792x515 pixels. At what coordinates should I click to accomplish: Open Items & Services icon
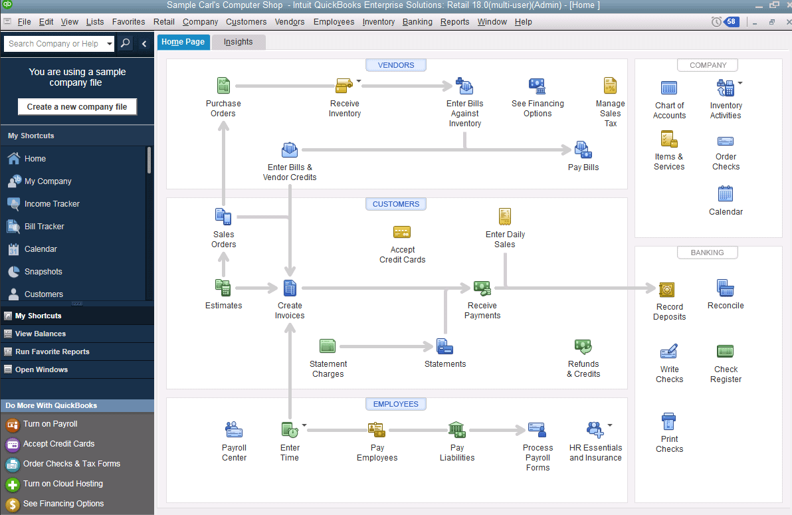[669, 139]
